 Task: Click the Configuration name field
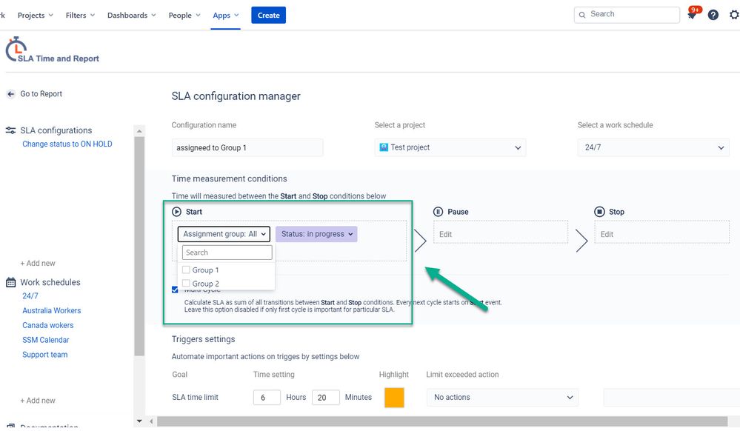coord(247,148)
